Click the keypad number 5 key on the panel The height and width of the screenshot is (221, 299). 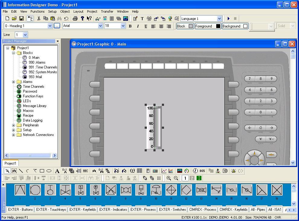[x=260, y=90]
